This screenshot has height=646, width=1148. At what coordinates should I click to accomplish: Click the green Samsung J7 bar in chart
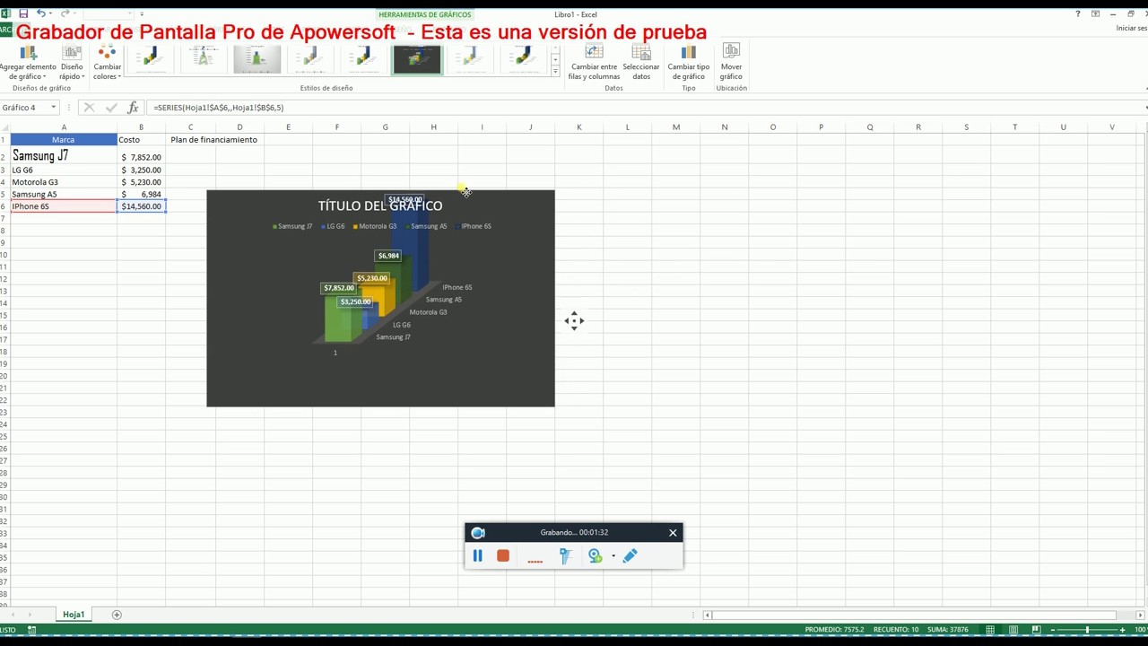click(336, 319)
